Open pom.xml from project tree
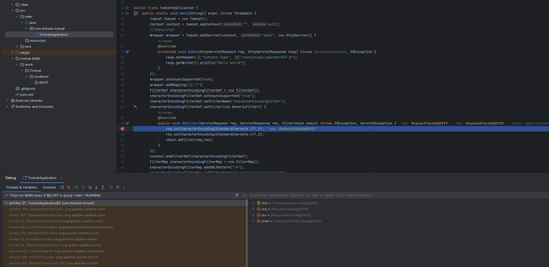 pos(27,94)
